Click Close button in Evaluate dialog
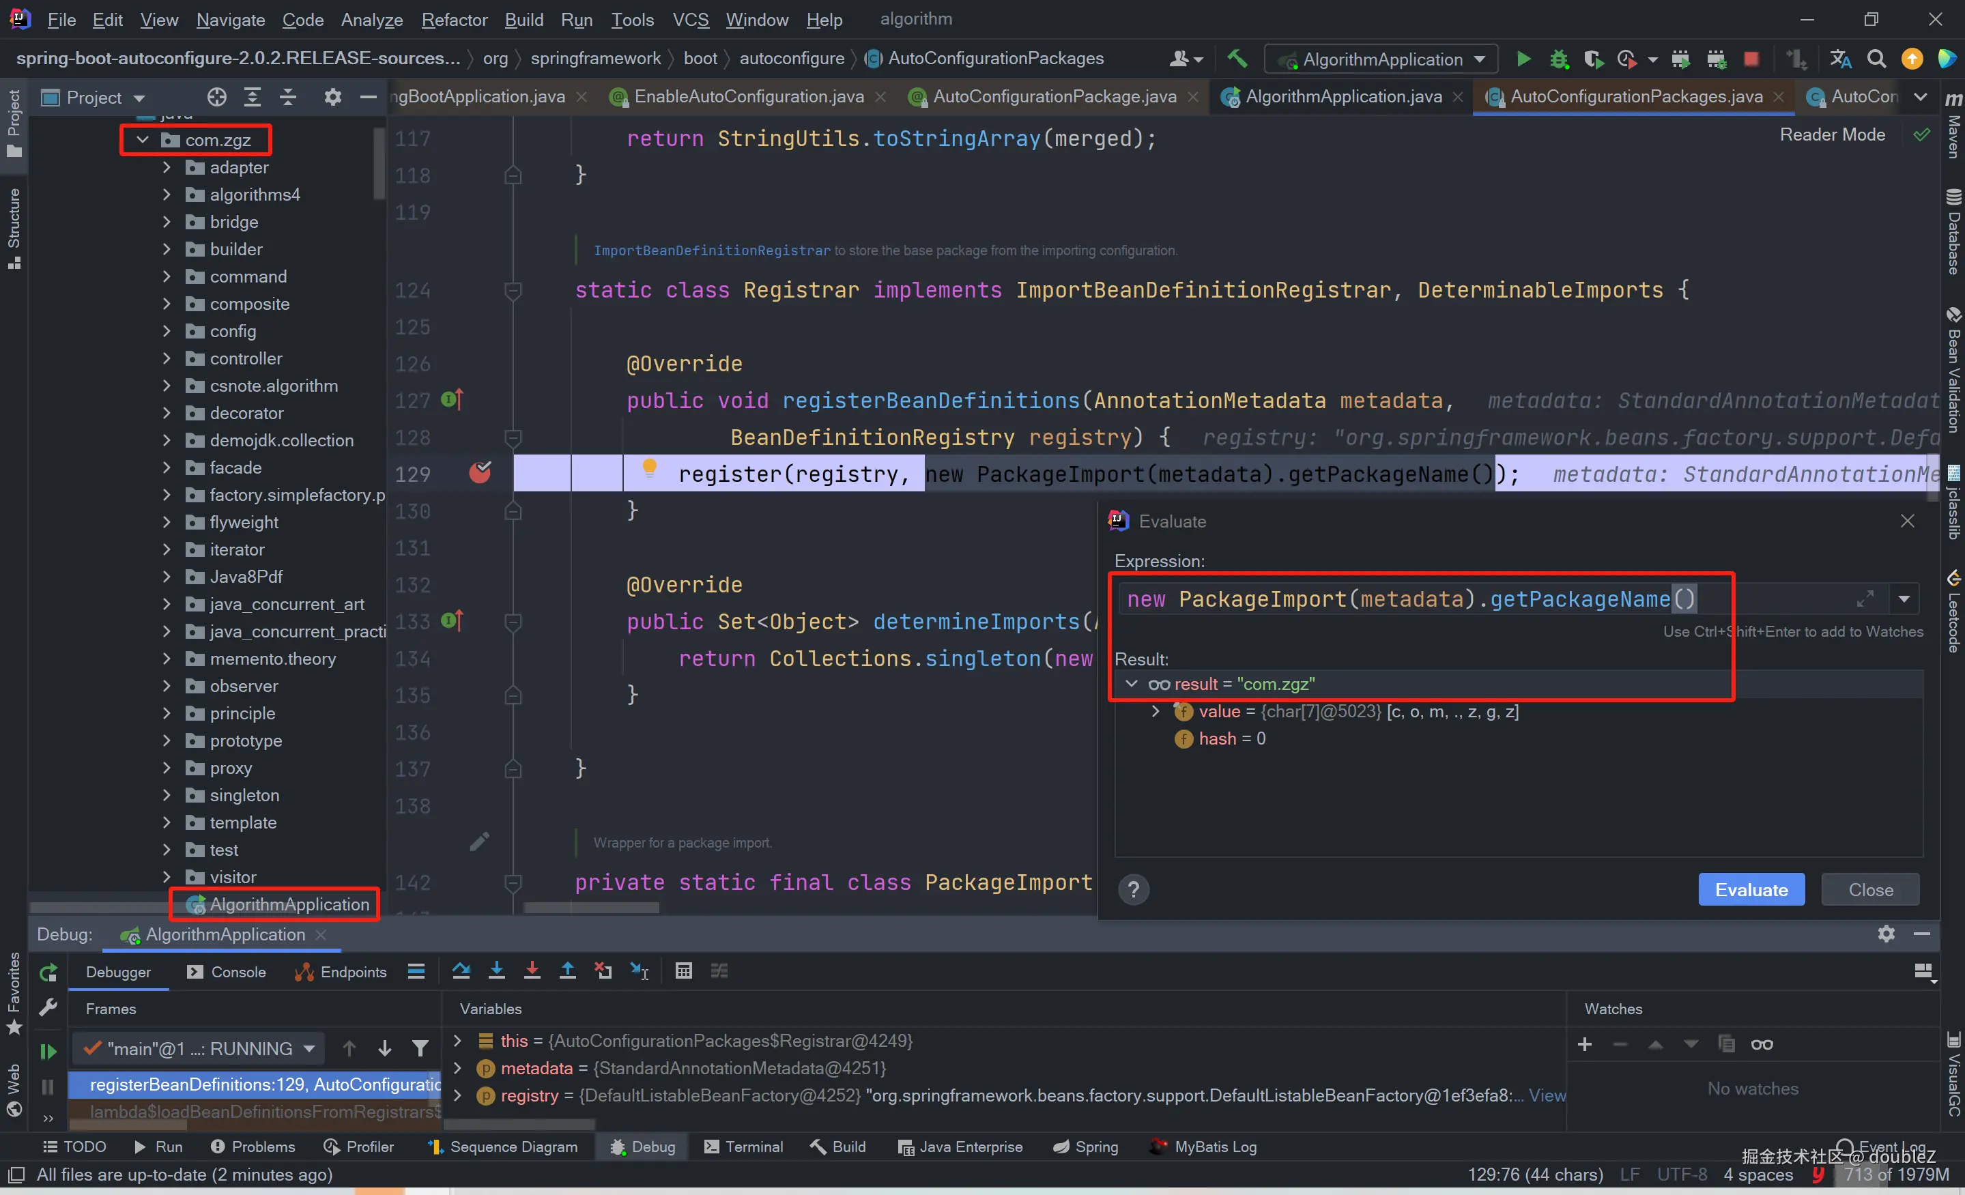Viewport: 1965px width, 1195px height. (1870, 890)
